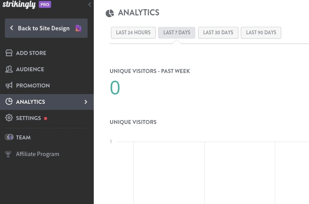This screenshot has height=204, width=309.
Task: Open the PROMOTION menu label
Action: click(33, 85)
